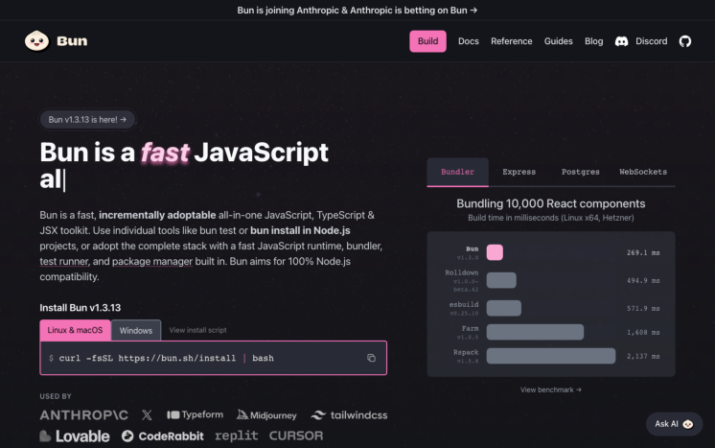Viewport: 715px width, 448px height.
Task: Open the Ask AI chat button
Action: coord(674,424)
